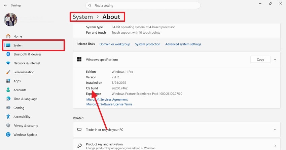Screen dimensions: 286x150
Task: Restore down the Settings window
Action: 270,4
